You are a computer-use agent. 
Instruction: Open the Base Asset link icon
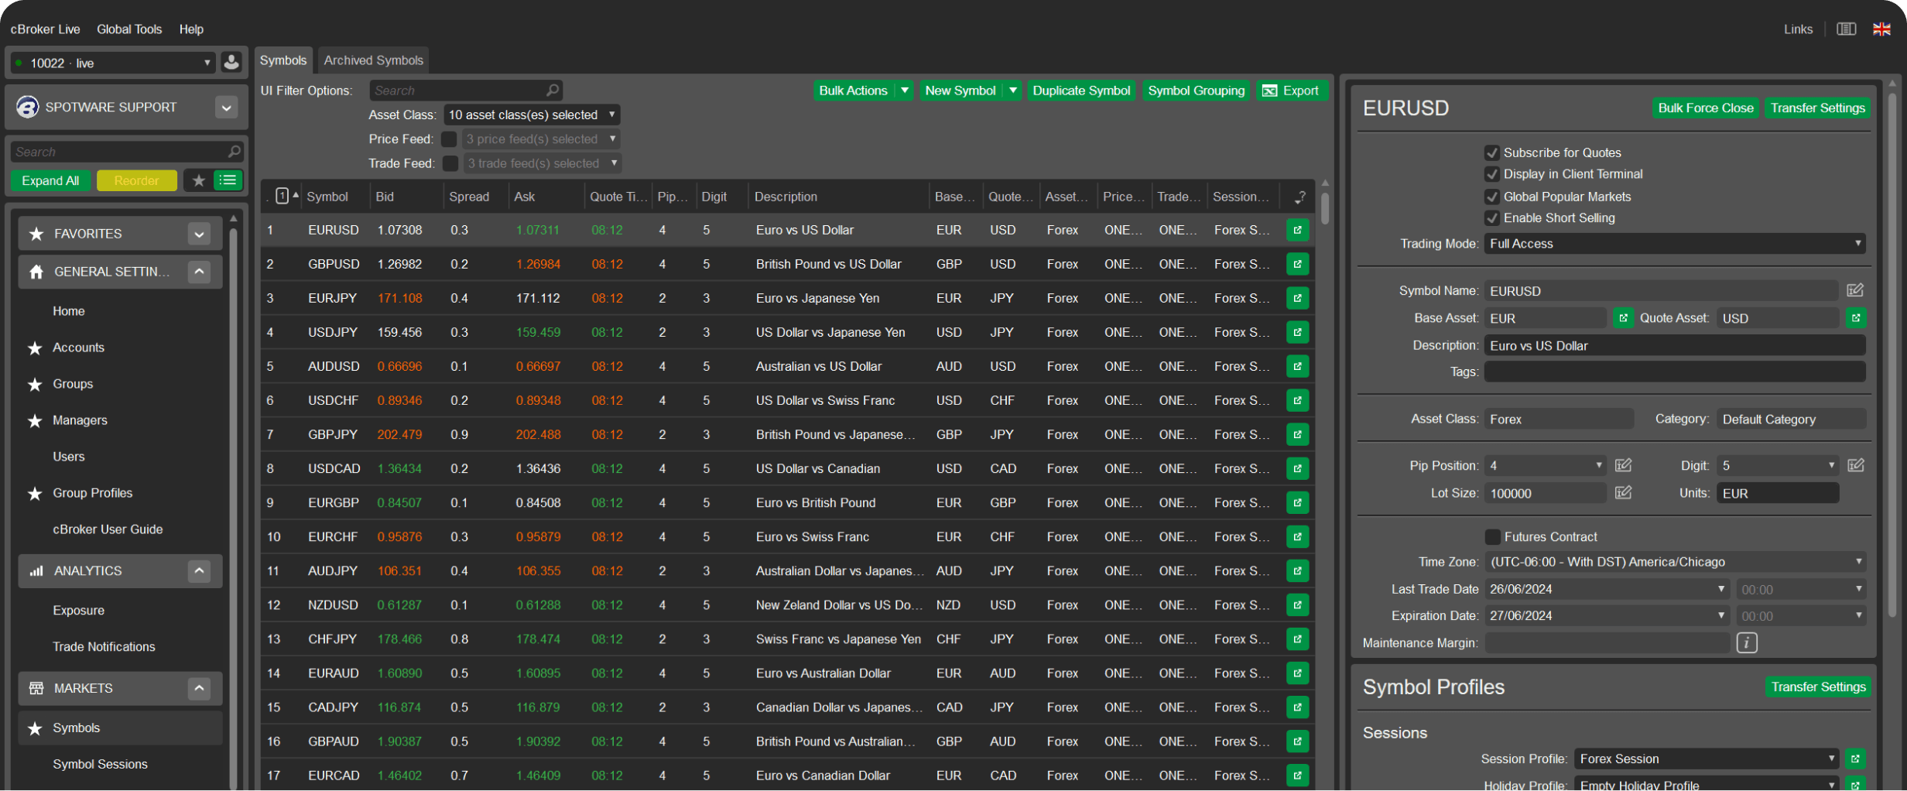[x=1623, y=318]
